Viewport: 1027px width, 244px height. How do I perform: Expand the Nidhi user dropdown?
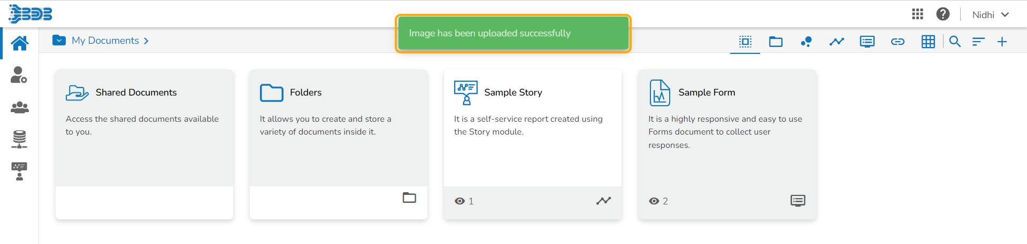click(x=991, y=15)
